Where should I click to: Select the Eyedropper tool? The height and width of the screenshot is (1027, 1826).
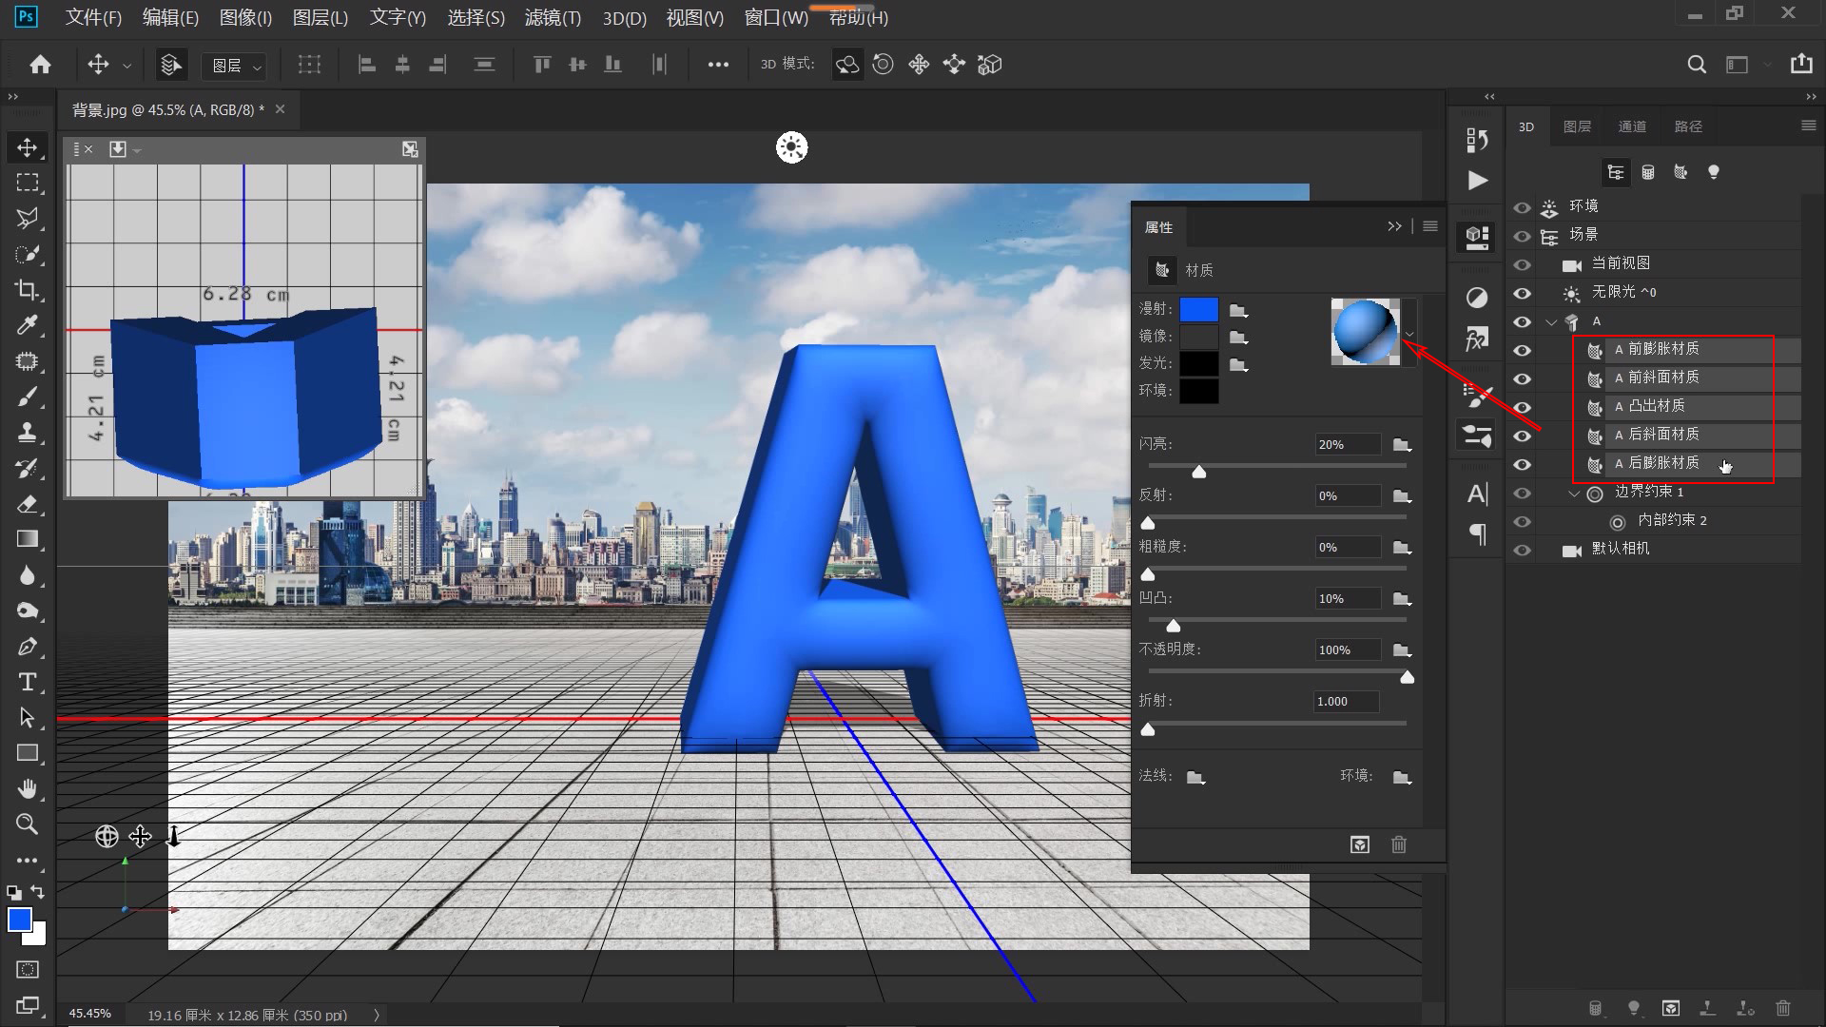28,325
